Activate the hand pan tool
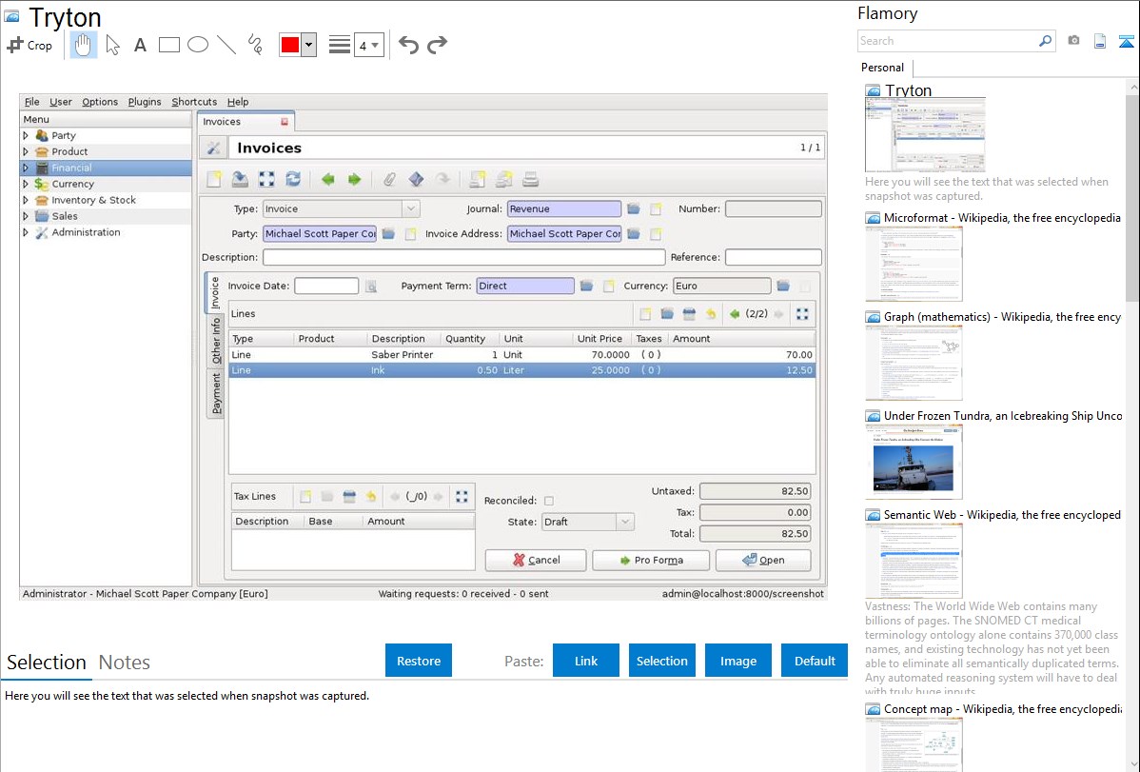Viewport: 1140px width, 772px height. click(84, 45)
